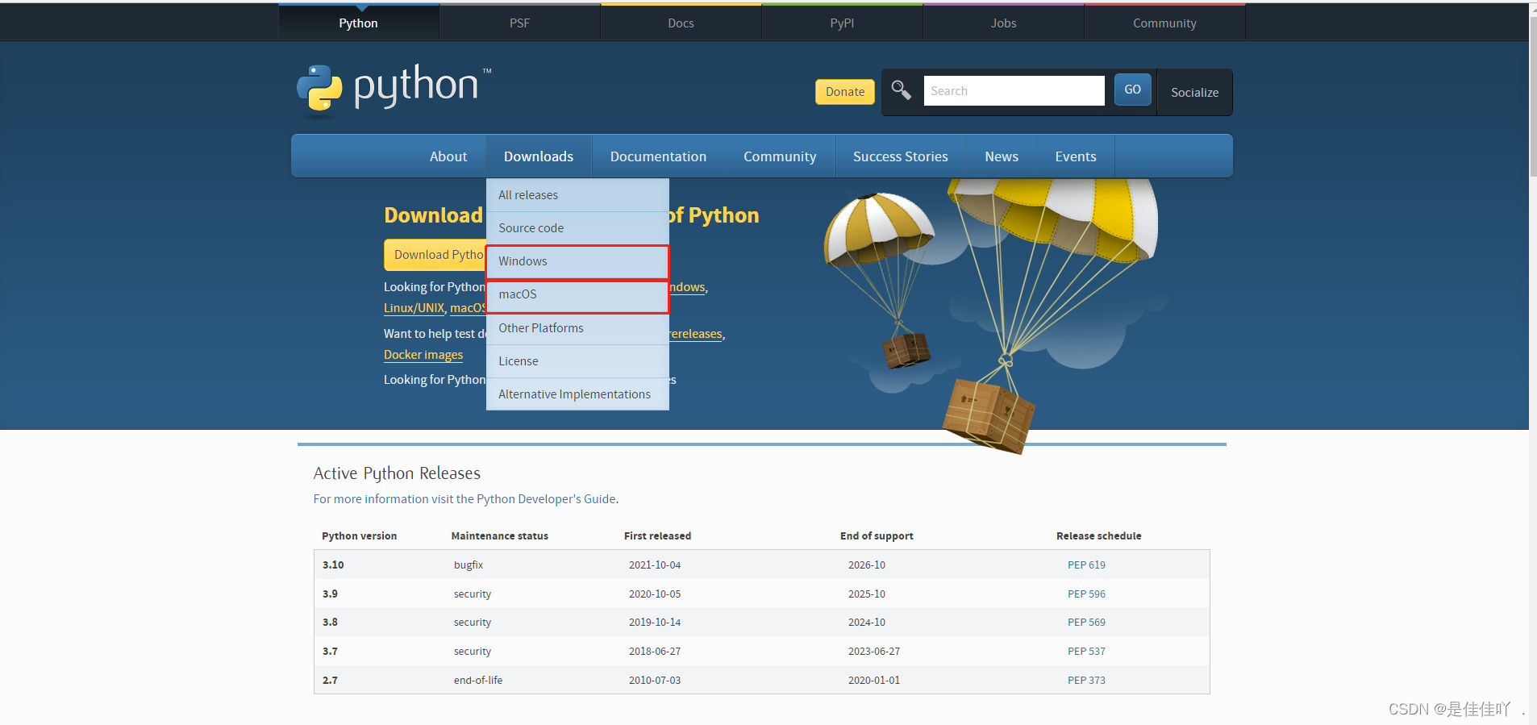Click the Python version column header

click(x=359, y=536)
